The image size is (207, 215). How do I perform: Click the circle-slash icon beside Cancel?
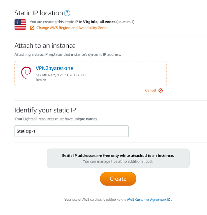click(x=161, y=91)
